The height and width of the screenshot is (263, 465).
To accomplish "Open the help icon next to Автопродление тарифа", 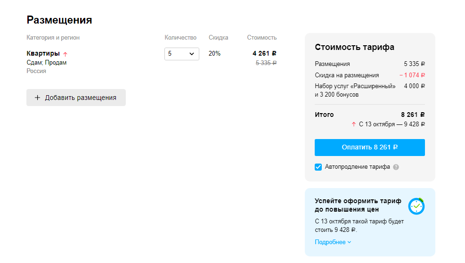I will click(x=396, y=167).
